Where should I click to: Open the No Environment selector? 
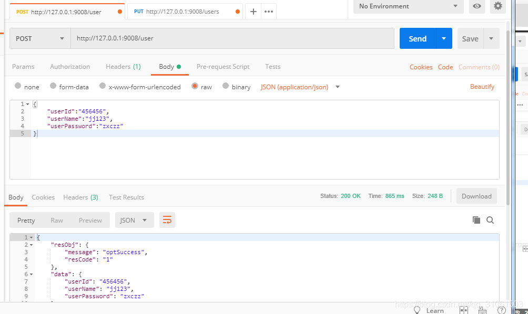pos(408,6)
